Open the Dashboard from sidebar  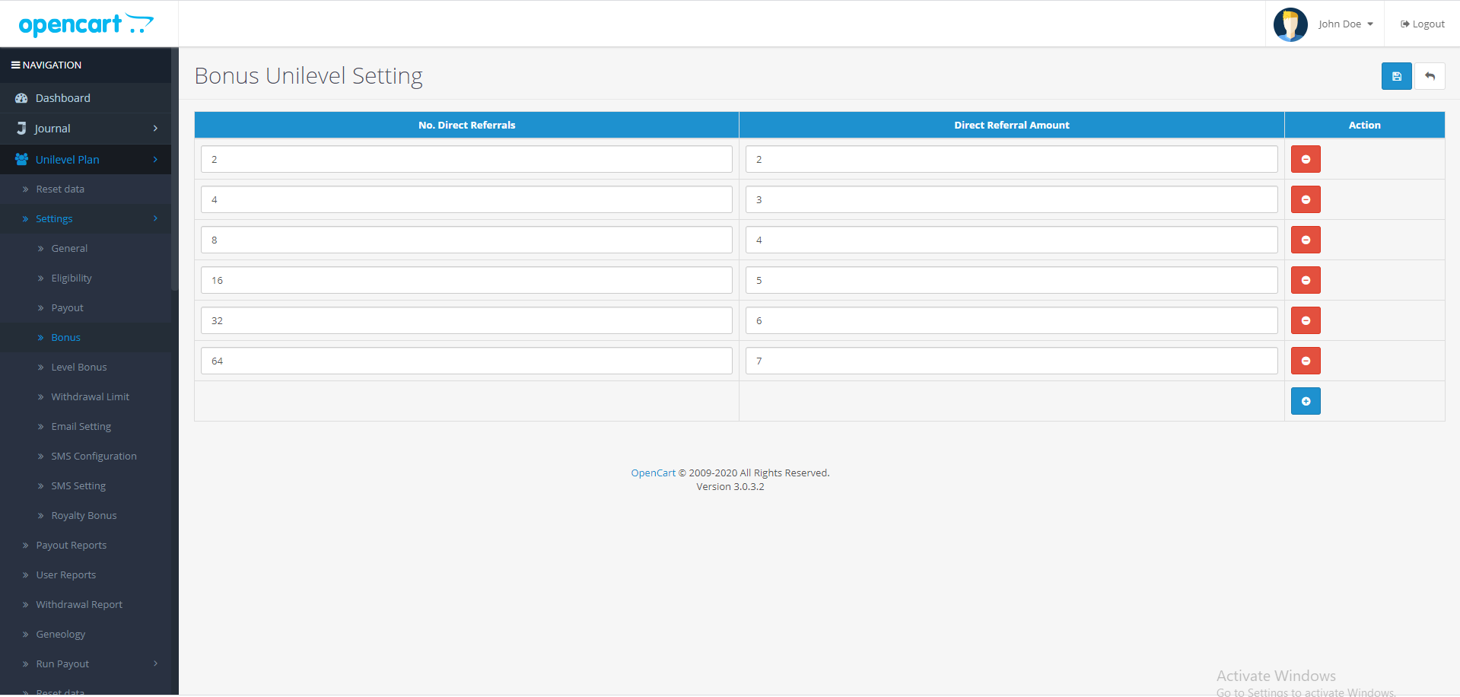[x=62, y=97]
